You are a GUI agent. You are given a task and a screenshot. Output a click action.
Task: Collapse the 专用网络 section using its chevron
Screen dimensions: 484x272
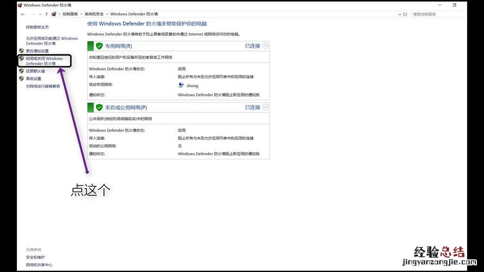tap(266, 46)
